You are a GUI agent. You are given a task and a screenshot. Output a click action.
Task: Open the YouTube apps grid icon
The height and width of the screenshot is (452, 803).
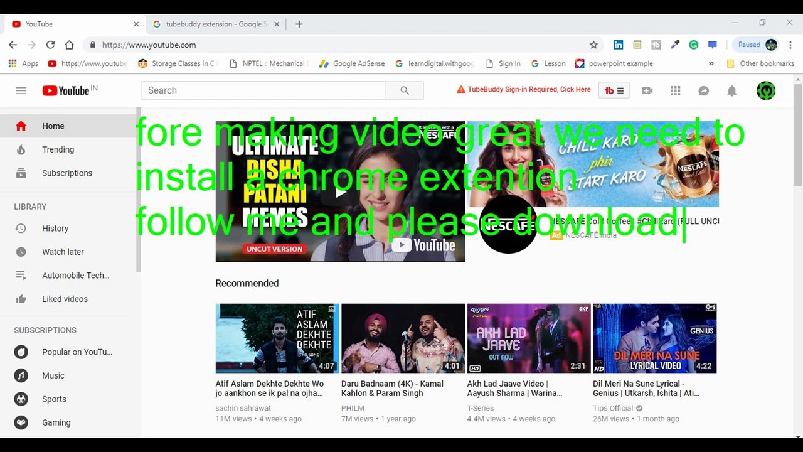[676, 90]
